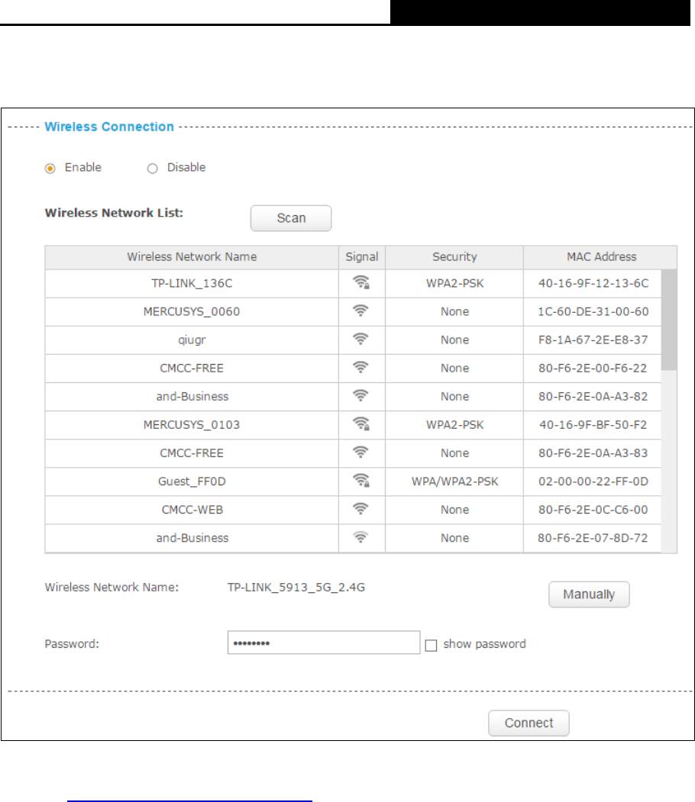Screen dimensions: 695x802
Task: Click signal icon for qiugr network
Action: [x=360, y=339]
